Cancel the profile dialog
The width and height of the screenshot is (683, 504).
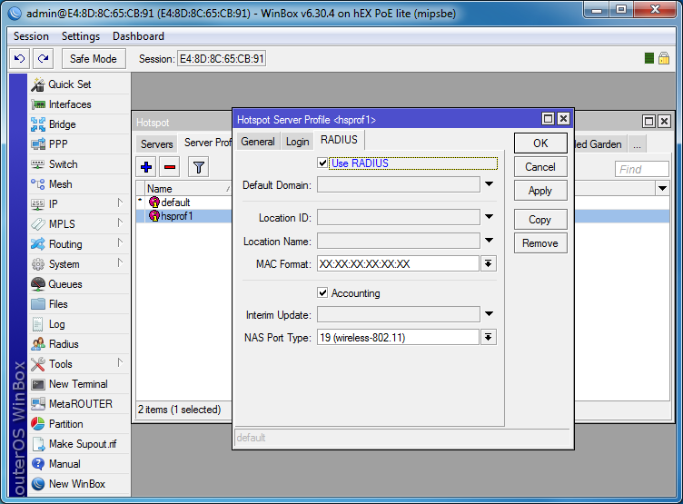[540, 167]
